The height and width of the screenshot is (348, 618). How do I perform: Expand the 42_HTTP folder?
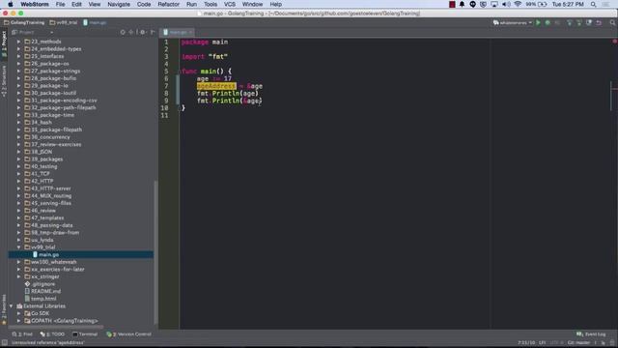click(18, 181)
